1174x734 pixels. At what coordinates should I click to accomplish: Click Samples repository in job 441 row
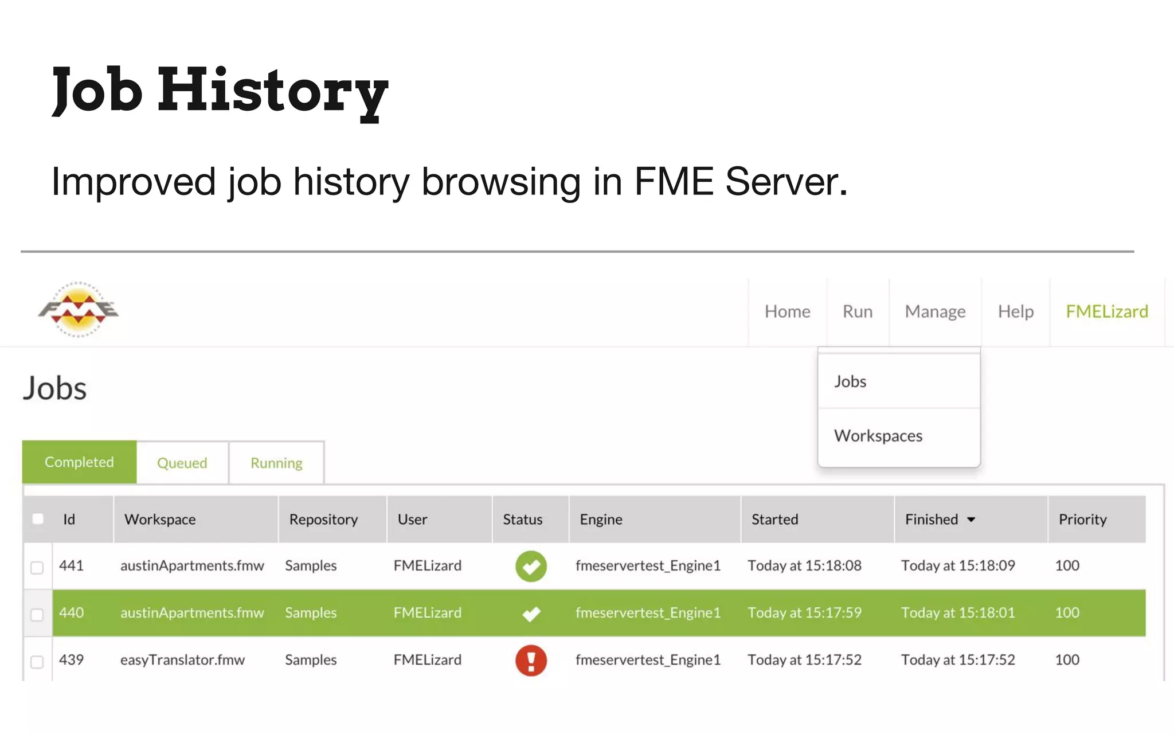311,565
